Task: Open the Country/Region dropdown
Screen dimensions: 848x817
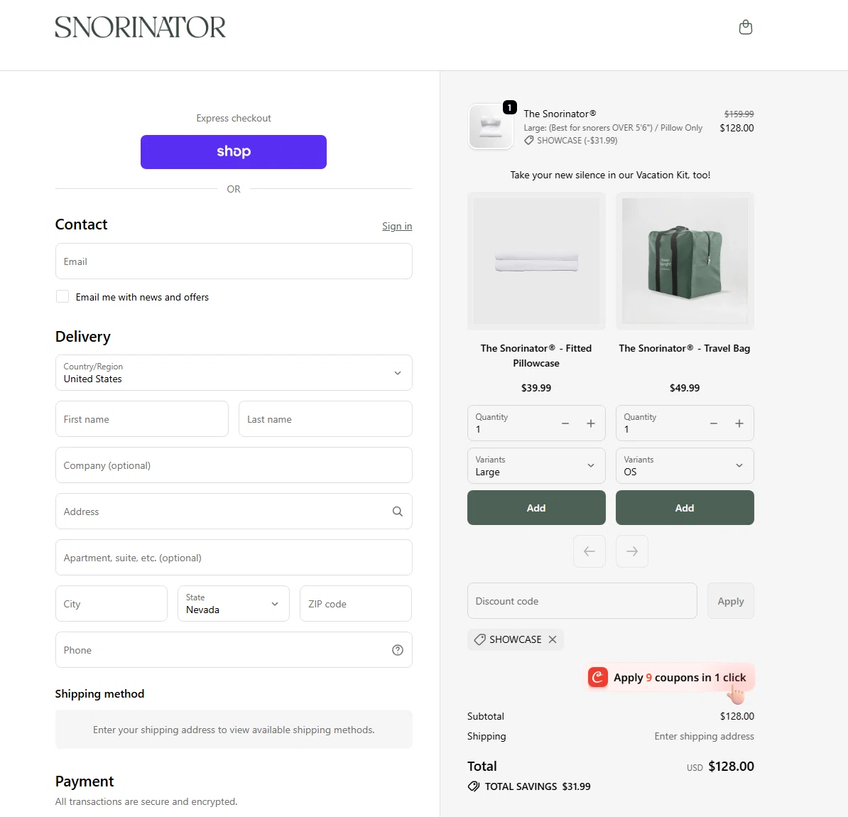Action: [234, 372]
